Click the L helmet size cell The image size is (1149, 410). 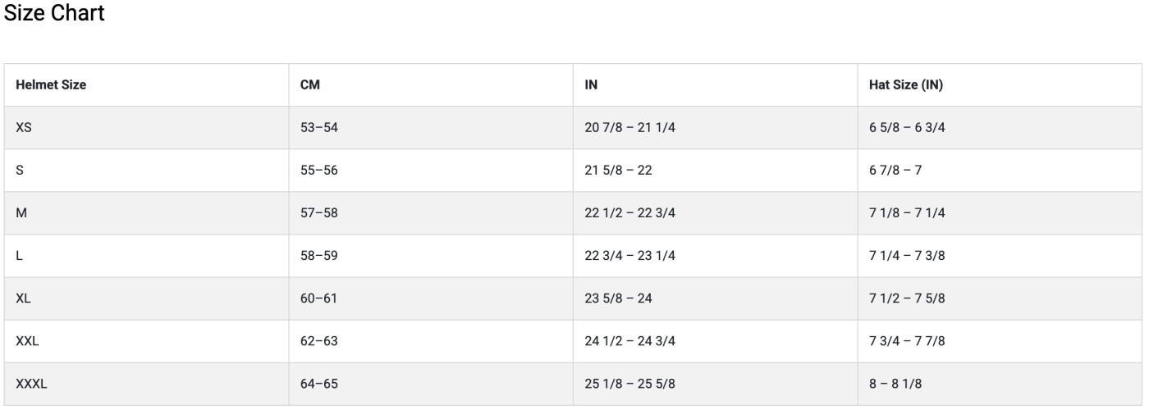click(19, 256)
